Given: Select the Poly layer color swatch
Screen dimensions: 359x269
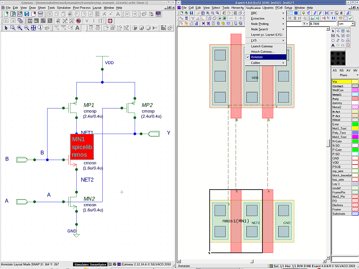Looking at the screenshot, I should (x=355, y=99).
